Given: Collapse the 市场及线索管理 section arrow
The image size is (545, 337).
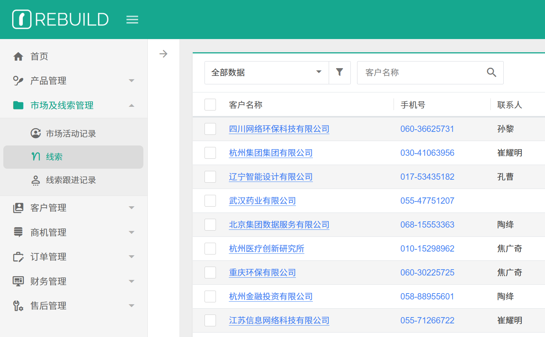Looking at the screenshot, I should 132,105.
